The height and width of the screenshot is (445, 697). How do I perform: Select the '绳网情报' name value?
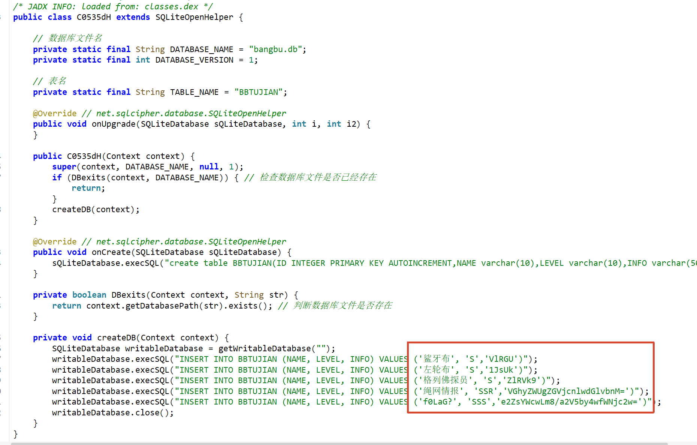[441, 391]
